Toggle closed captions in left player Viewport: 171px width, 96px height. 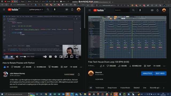[x=50, y=57]
